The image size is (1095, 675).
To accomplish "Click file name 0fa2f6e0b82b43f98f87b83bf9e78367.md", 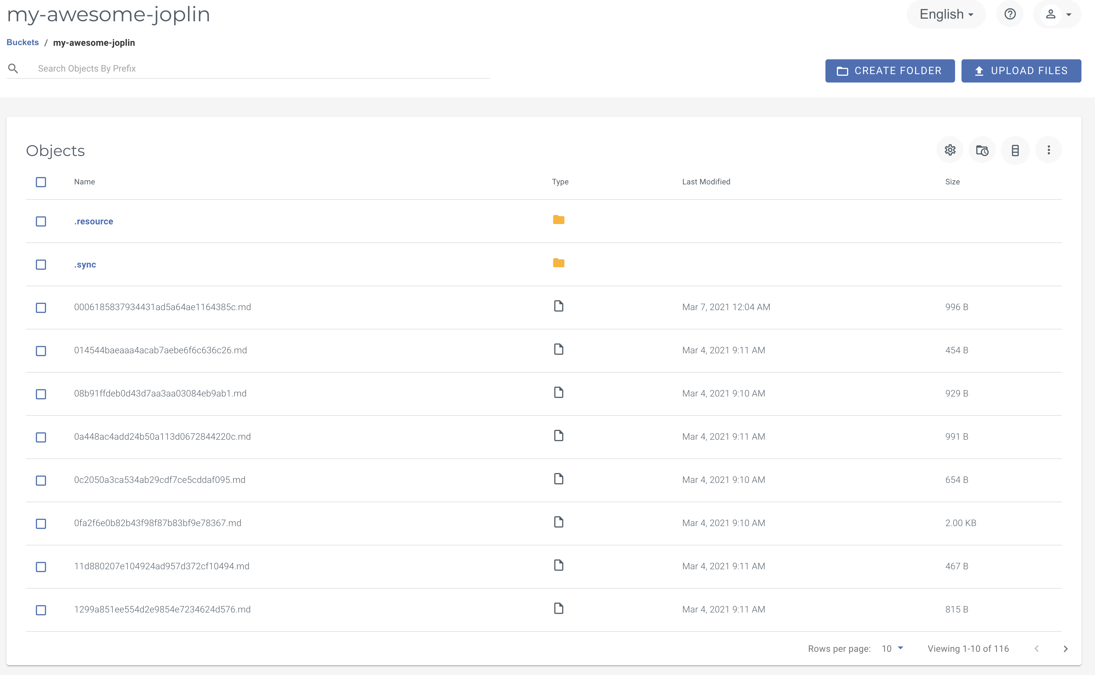I will (158, 523).
